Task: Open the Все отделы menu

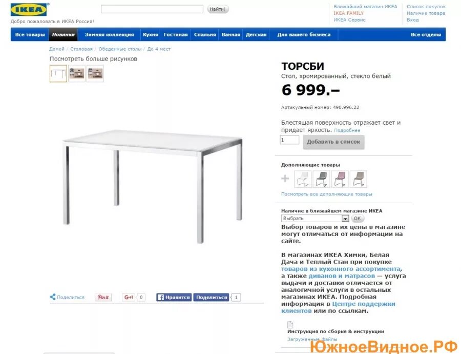Action: [x=426, y=34]
